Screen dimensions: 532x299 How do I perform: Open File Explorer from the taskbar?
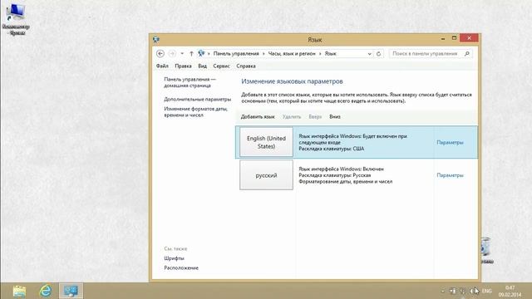coord(19,291)
